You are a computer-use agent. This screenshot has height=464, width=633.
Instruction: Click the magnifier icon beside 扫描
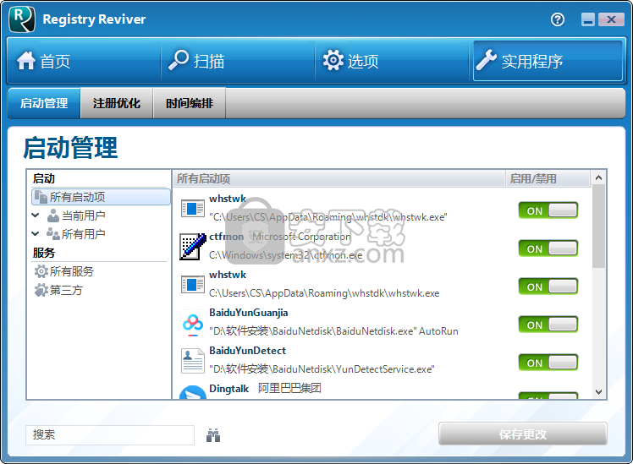pyautogui.click(x=179, y=60)
